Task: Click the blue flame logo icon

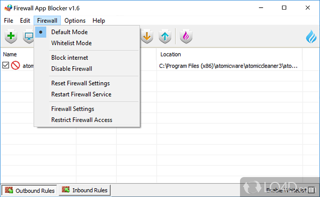Action: pos(311,37)
